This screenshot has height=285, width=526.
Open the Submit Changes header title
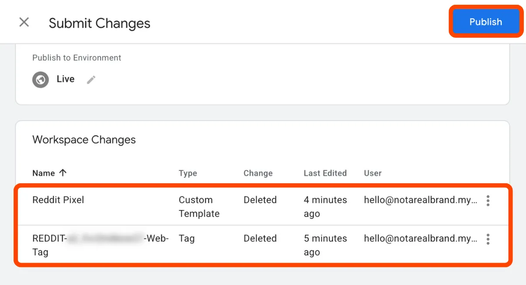(100, 23)
